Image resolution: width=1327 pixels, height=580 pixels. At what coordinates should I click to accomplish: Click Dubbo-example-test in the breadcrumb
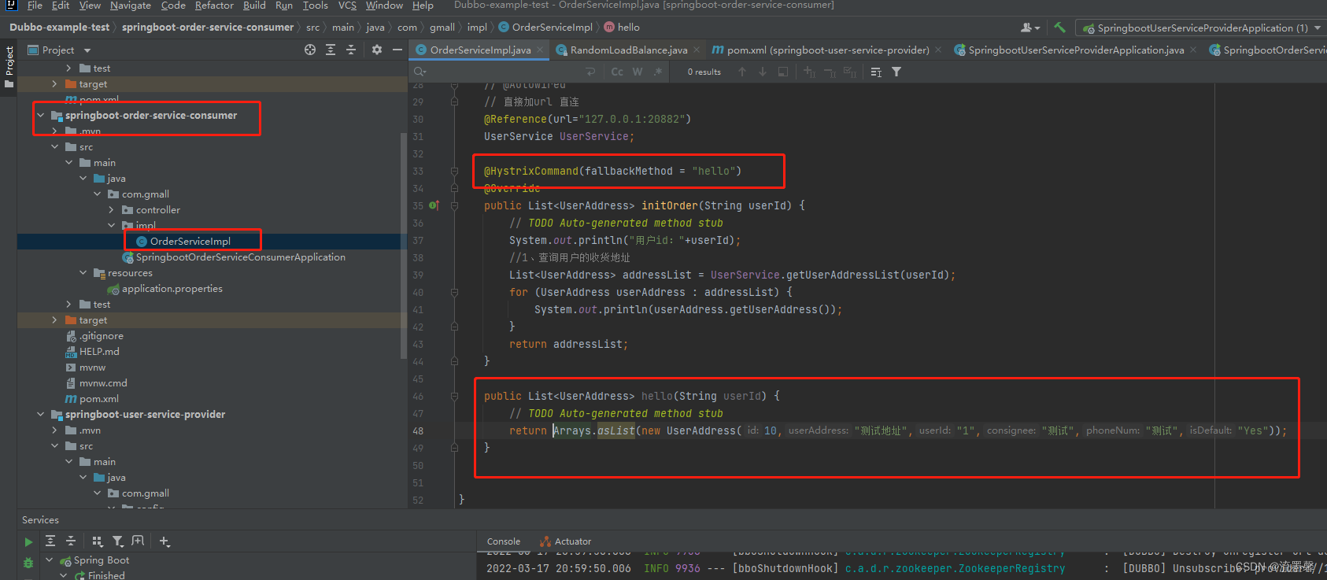coord(60,27)
